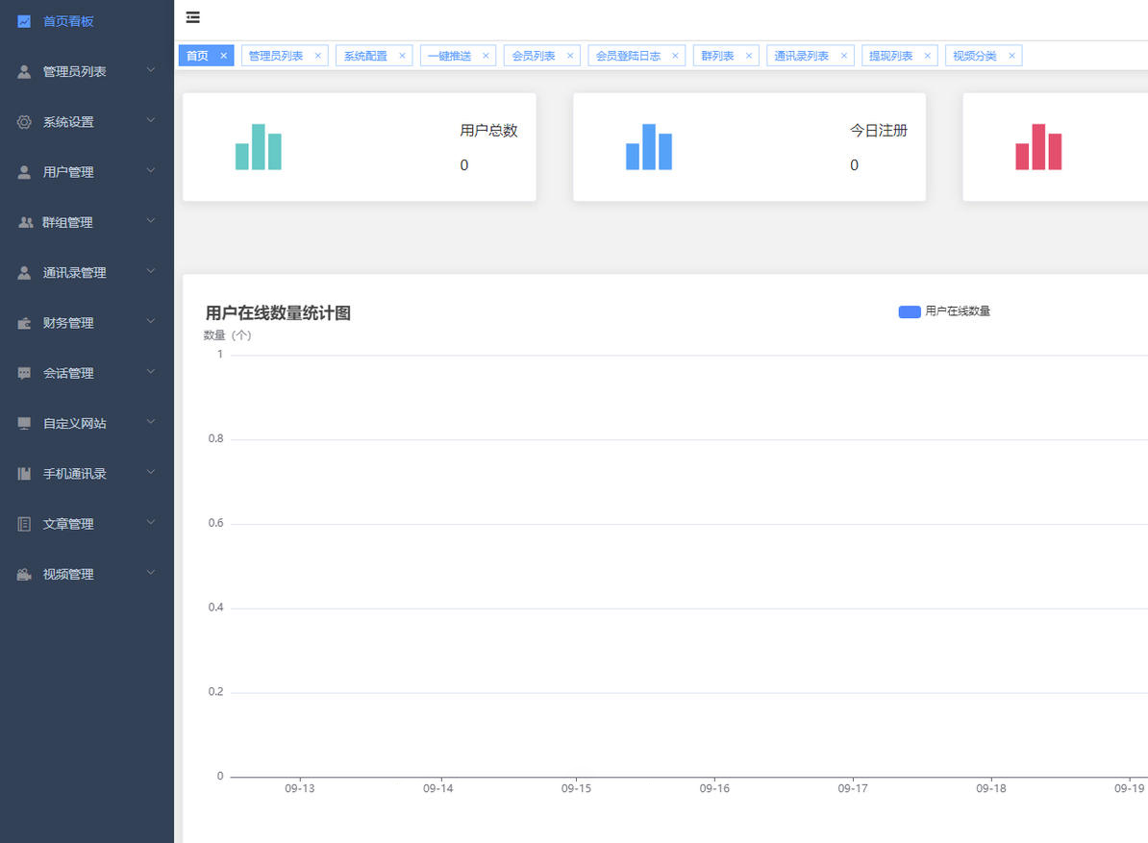Switch to the 系统配置 tab

click(365, 56)
